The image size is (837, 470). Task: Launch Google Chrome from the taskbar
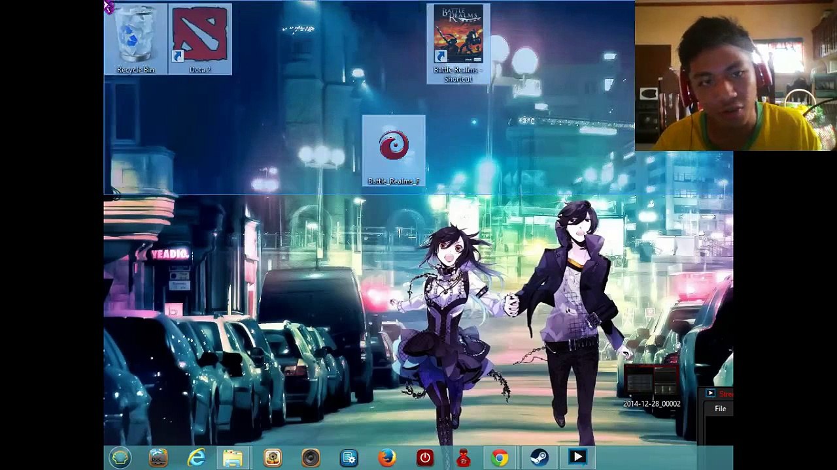coord(500,458)
